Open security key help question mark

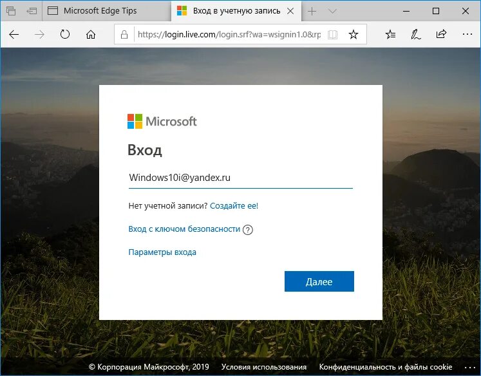point(247,230)
